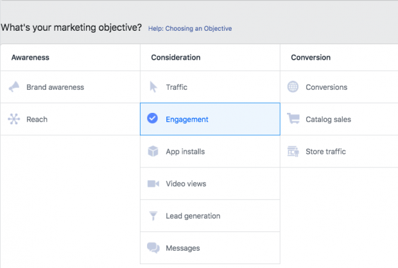Click the Video views camera icon
The height and width of the screenshot is (268, 398).
pyautogui.click(x=153, y=184)
